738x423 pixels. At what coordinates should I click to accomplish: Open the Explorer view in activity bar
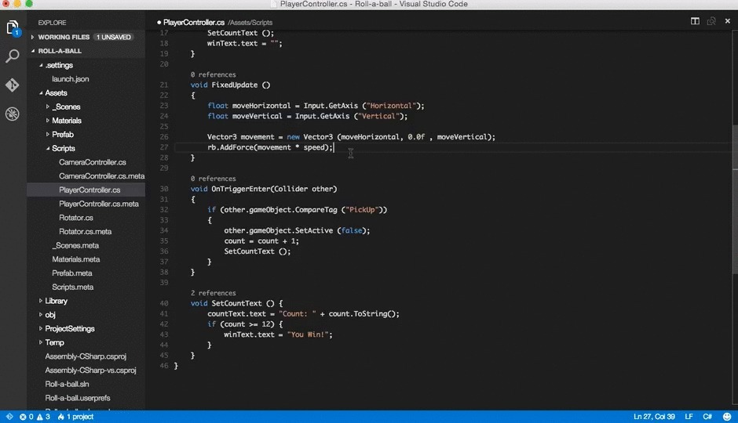click(13, 28)
